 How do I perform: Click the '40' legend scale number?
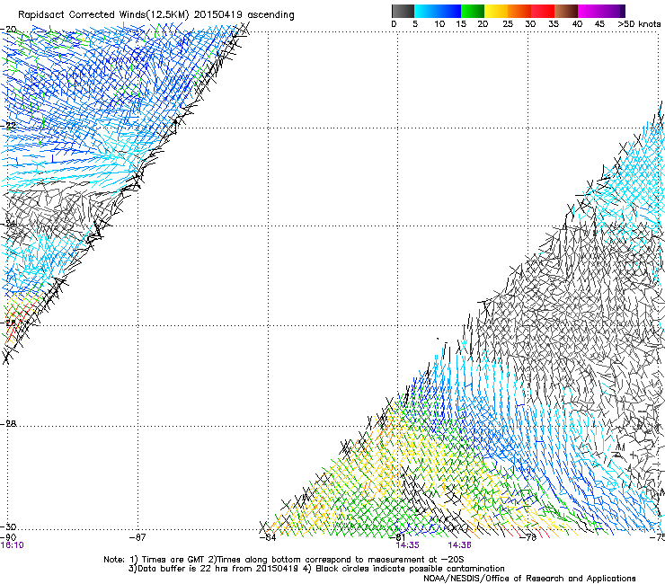point(577,23)
